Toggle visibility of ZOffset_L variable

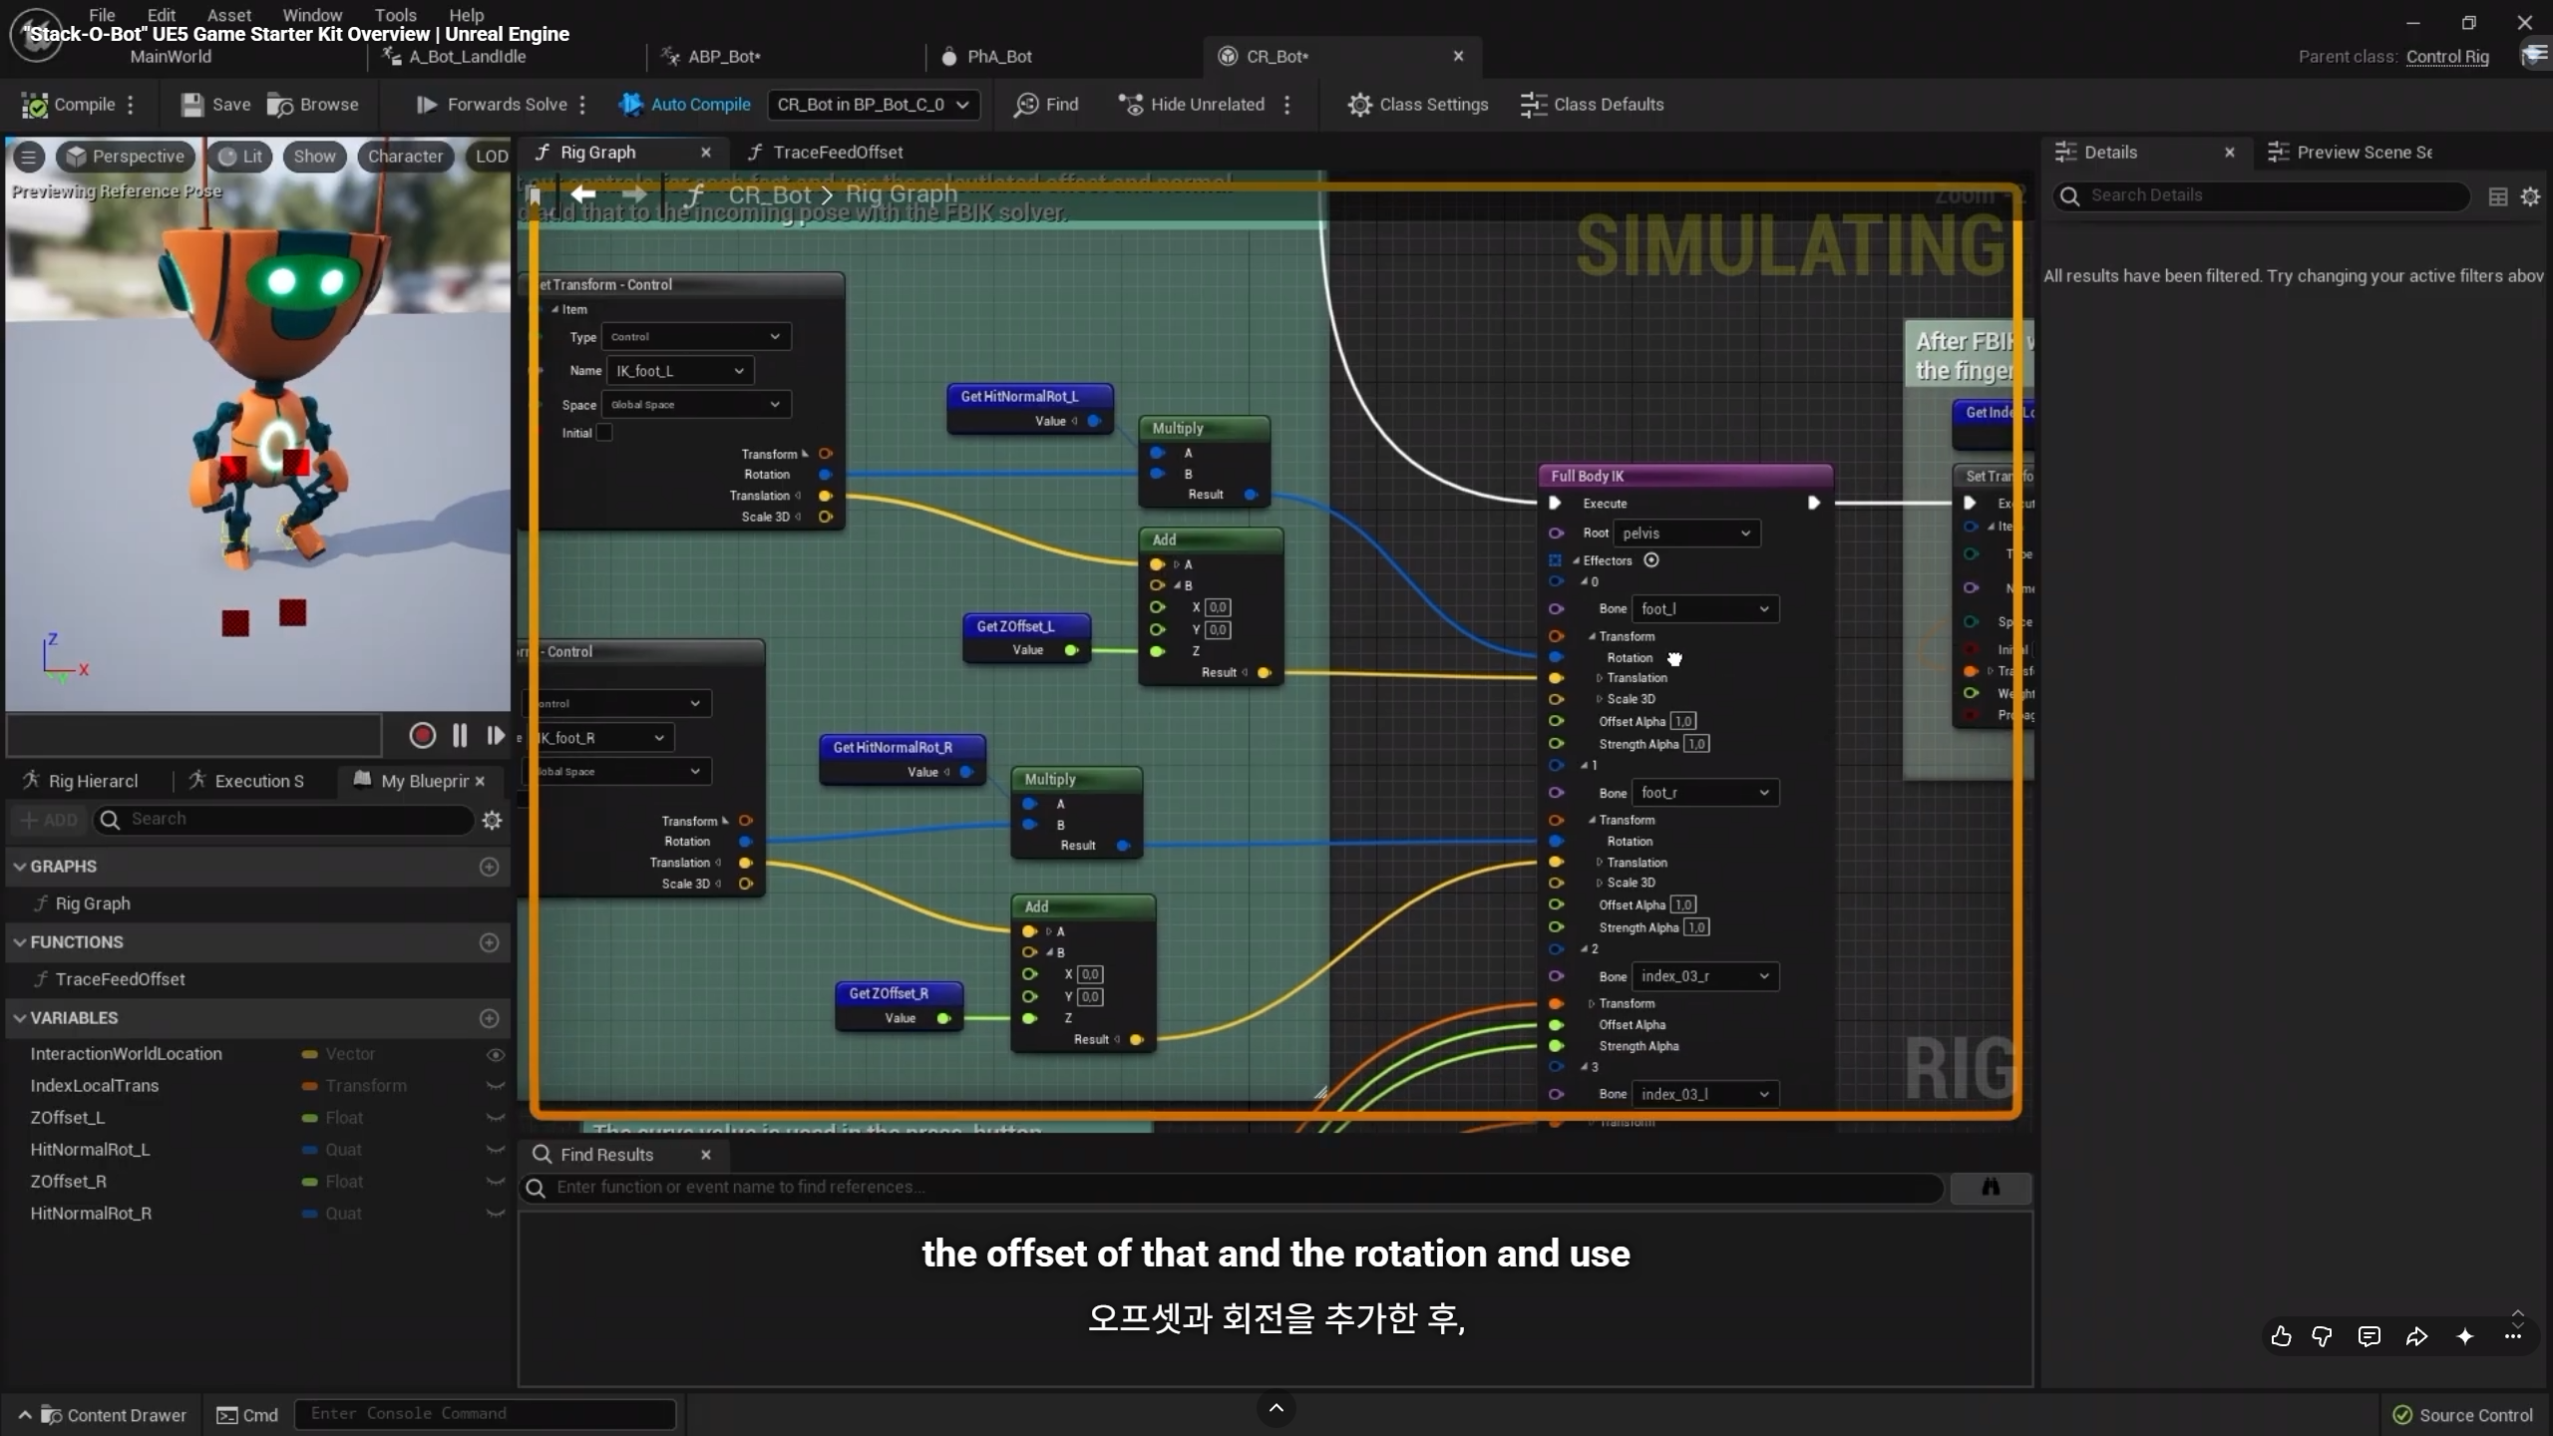tap(495, 1118)
